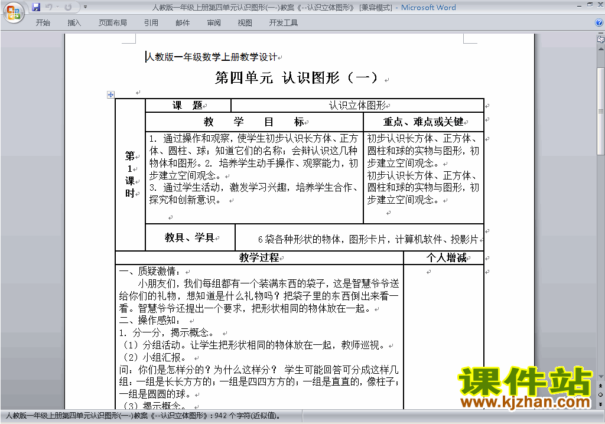Go to the 开发工具 tab
Viewport: 605px width, 424px height.
coord(283,23)
